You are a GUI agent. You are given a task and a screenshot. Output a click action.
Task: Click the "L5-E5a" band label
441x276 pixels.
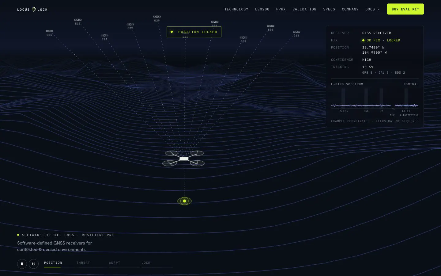pyautogui.click(x=343, y=111)
